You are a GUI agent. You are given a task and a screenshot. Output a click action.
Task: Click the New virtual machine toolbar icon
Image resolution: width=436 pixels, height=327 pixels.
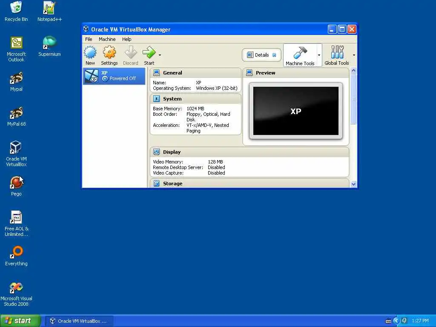point(90,52)
